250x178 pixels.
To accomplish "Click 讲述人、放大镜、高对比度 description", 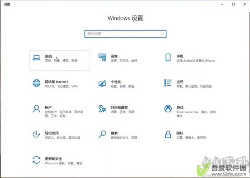I will pyautogui.click(x=62, y=137).
